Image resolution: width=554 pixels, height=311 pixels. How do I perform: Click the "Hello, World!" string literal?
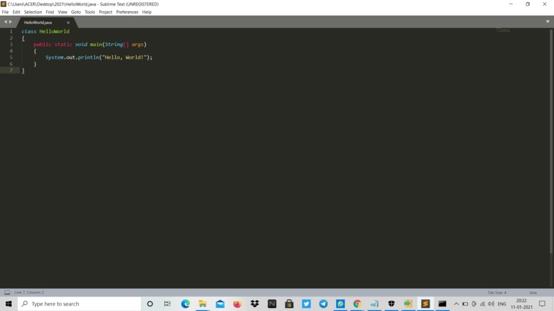point(124,57)
